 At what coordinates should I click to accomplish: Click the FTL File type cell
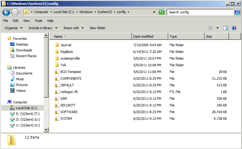point(175,92)
